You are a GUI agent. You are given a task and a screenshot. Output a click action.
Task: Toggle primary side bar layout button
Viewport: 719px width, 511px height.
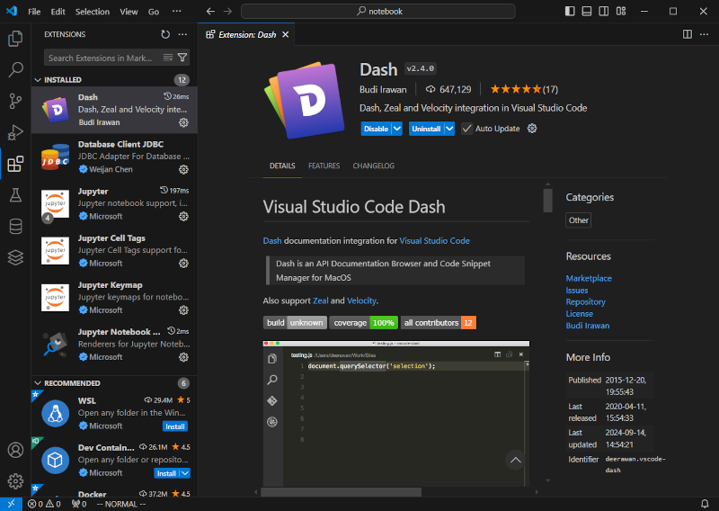[x=570, y=11]
